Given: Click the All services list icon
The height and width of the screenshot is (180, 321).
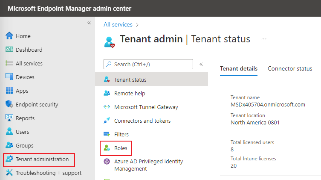Looking at the screenshot, I should [9, 63].
